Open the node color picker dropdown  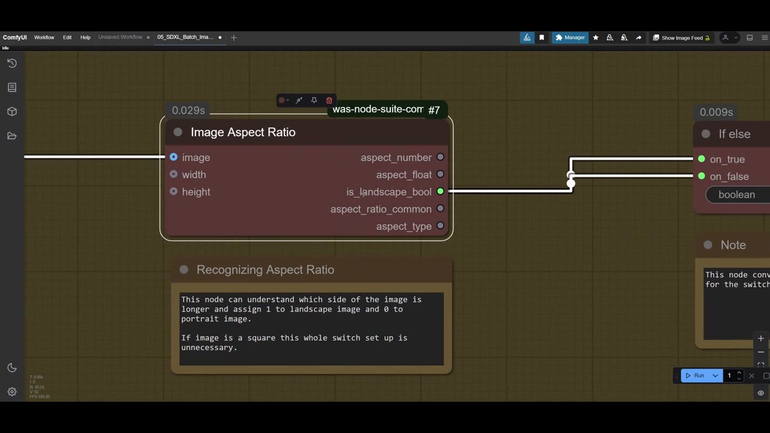coord(283,100)
